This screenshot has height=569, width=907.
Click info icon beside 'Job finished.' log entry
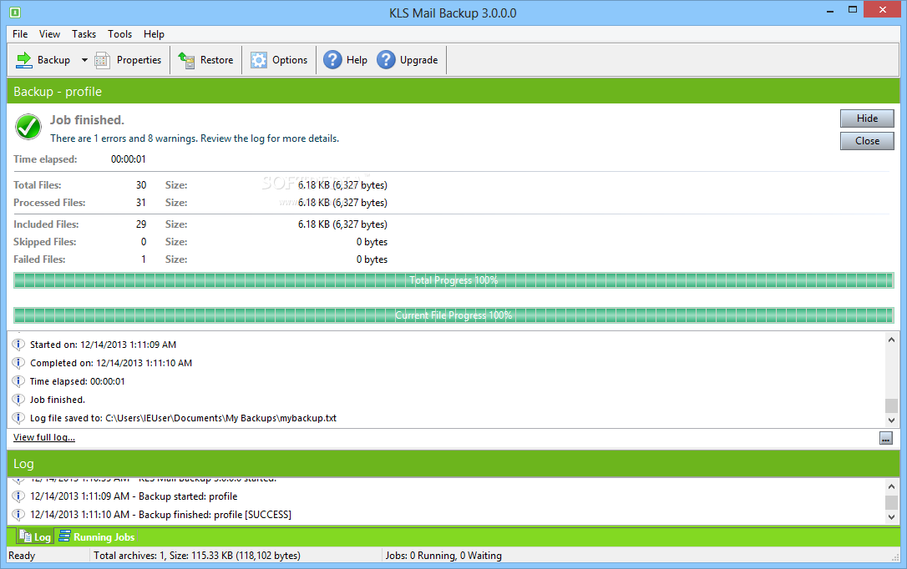tap(18, 399)
